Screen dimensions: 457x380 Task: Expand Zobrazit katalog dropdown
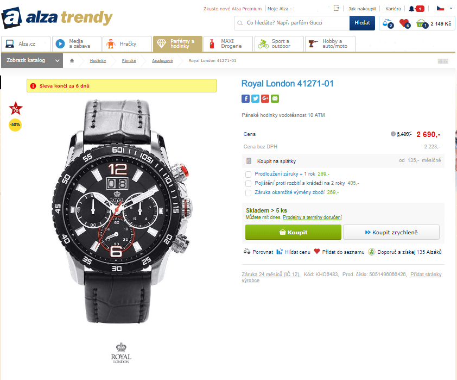(32, 60)
